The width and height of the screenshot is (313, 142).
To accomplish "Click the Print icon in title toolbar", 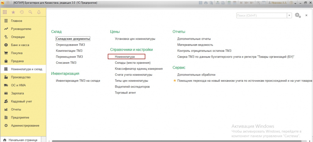I will tap(206, 3).
